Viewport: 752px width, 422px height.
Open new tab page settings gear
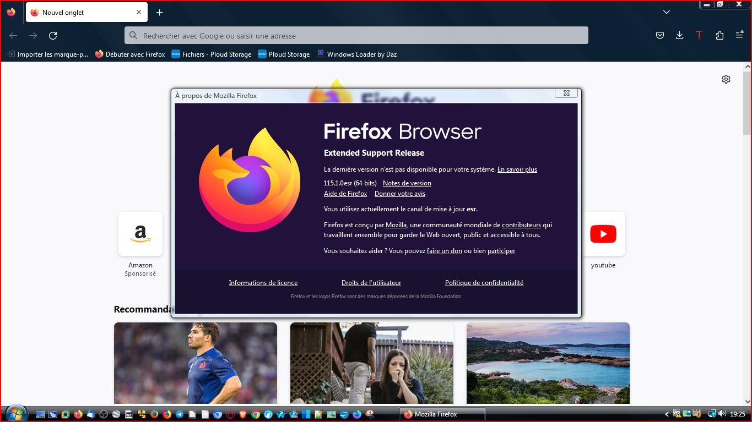point(726,79)
